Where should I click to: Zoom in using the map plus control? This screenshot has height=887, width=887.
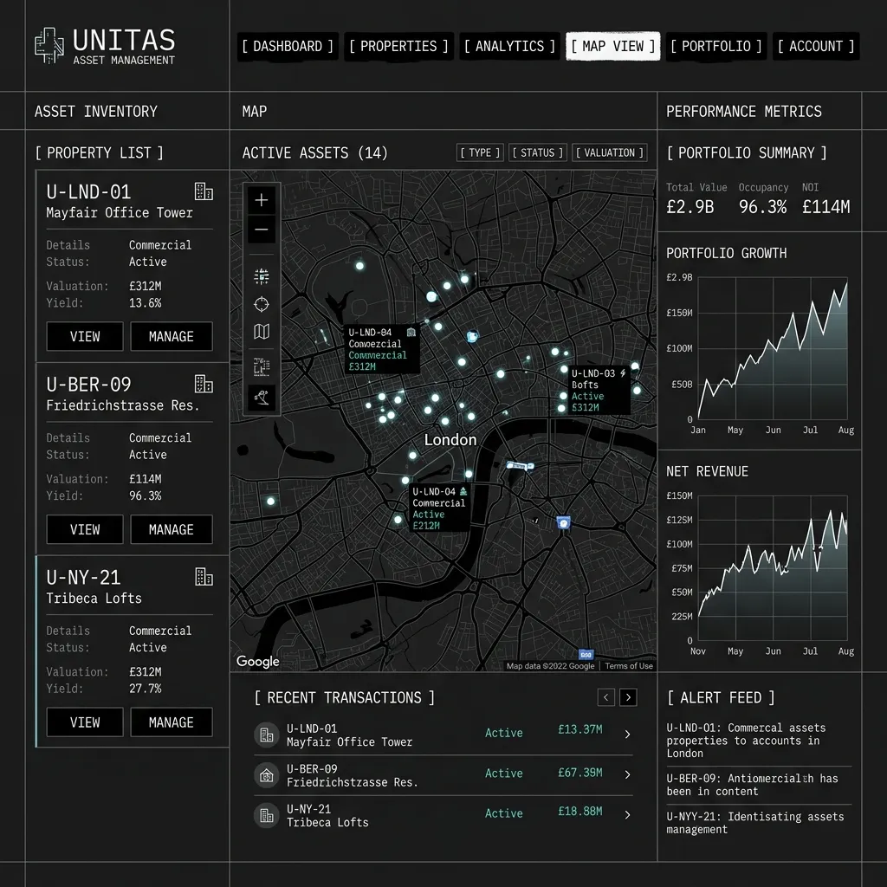[x=261, y=199]
